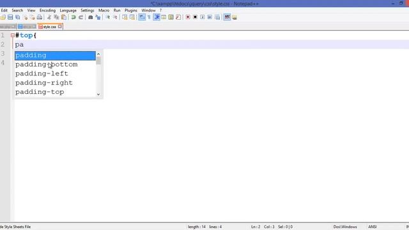
Task: Click the Open file toolbar icon
Action: point(3,17)
